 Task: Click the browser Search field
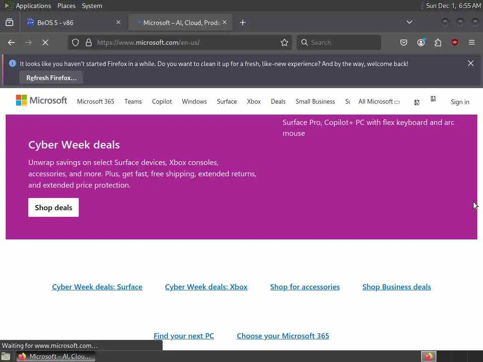[x=339, y=42]
